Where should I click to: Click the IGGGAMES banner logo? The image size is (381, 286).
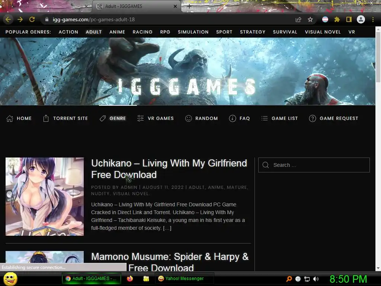click(187, 86)
